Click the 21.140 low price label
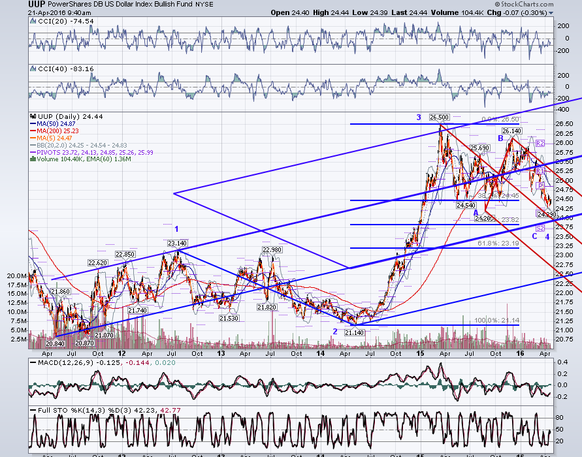The image size is (582, 457). (354, 333)
